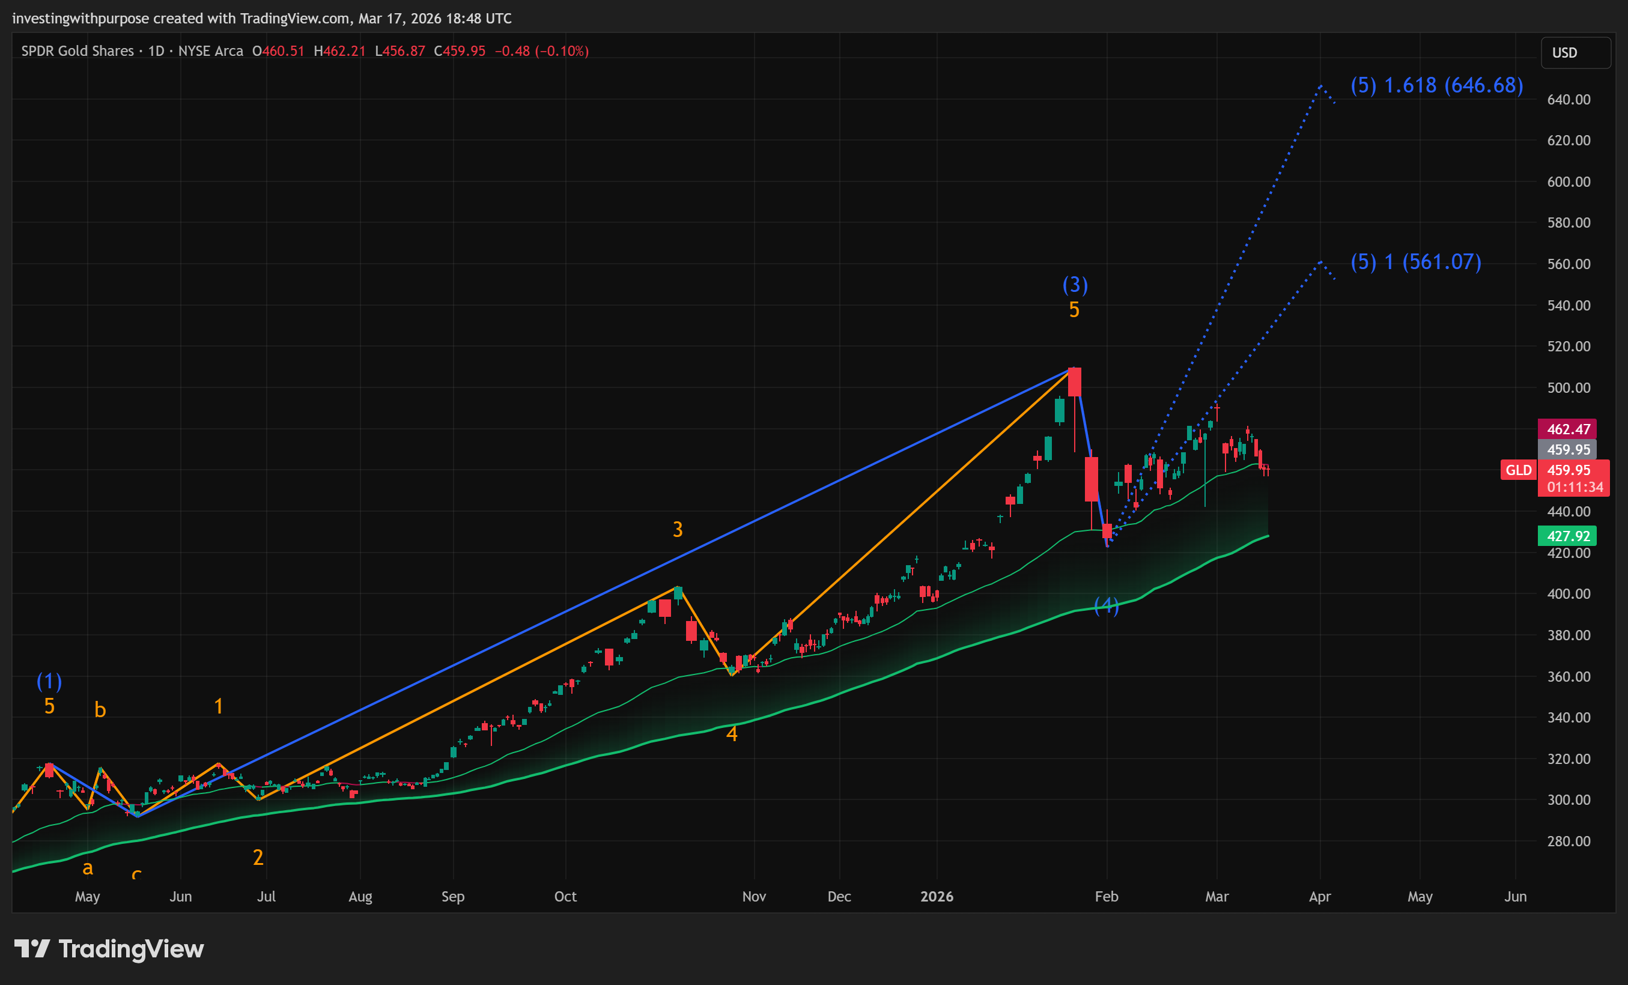Click the (5) 1.618 (646.68) target label
This screenshot has height=985, width=1628.
(x=1436, y=85)
